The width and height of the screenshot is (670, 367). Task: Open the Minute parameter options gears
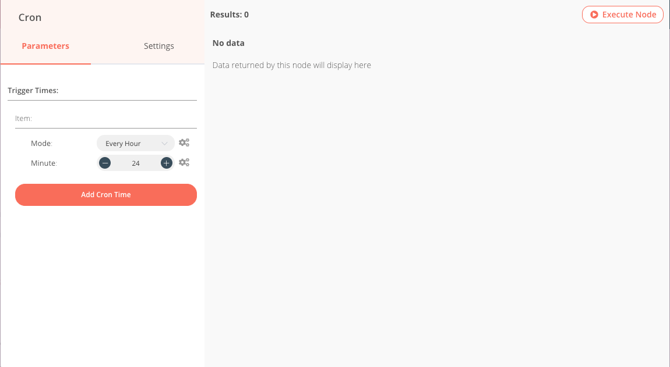click(184, 163)
